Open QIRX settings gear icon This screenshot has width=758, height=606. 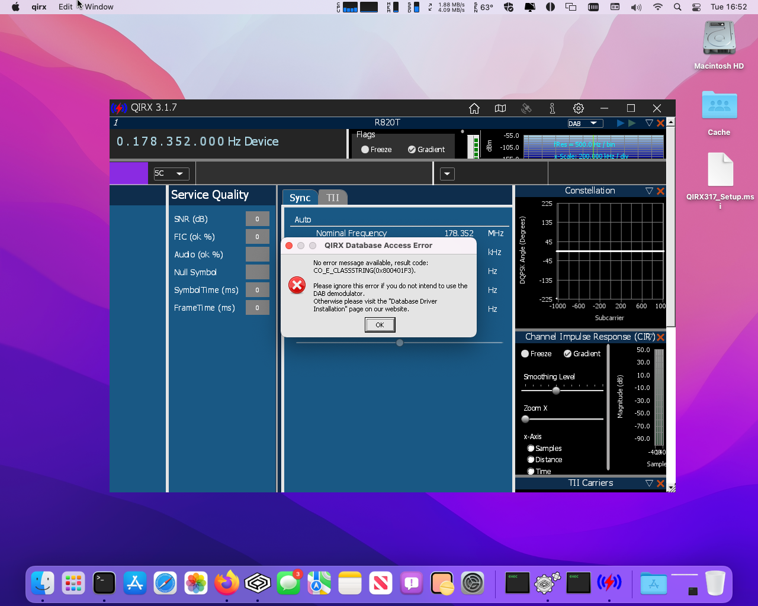coord(579,108)
